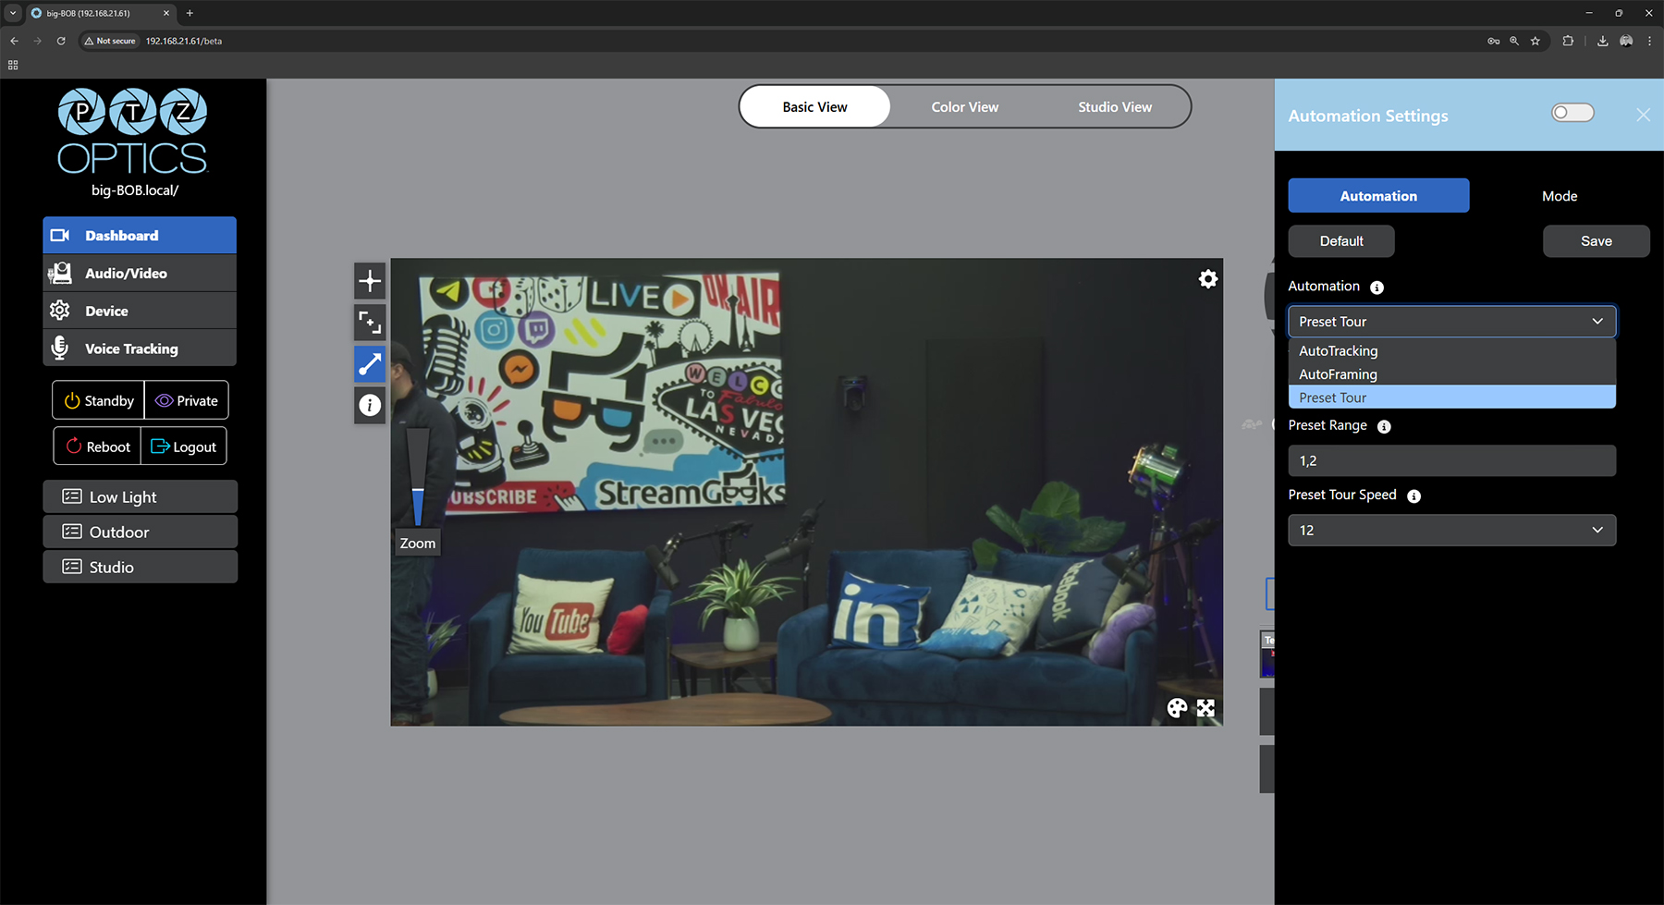Bookmark page with the star icon
The height and width of the screenshot is (905, 1664).
click(1536, 41)
